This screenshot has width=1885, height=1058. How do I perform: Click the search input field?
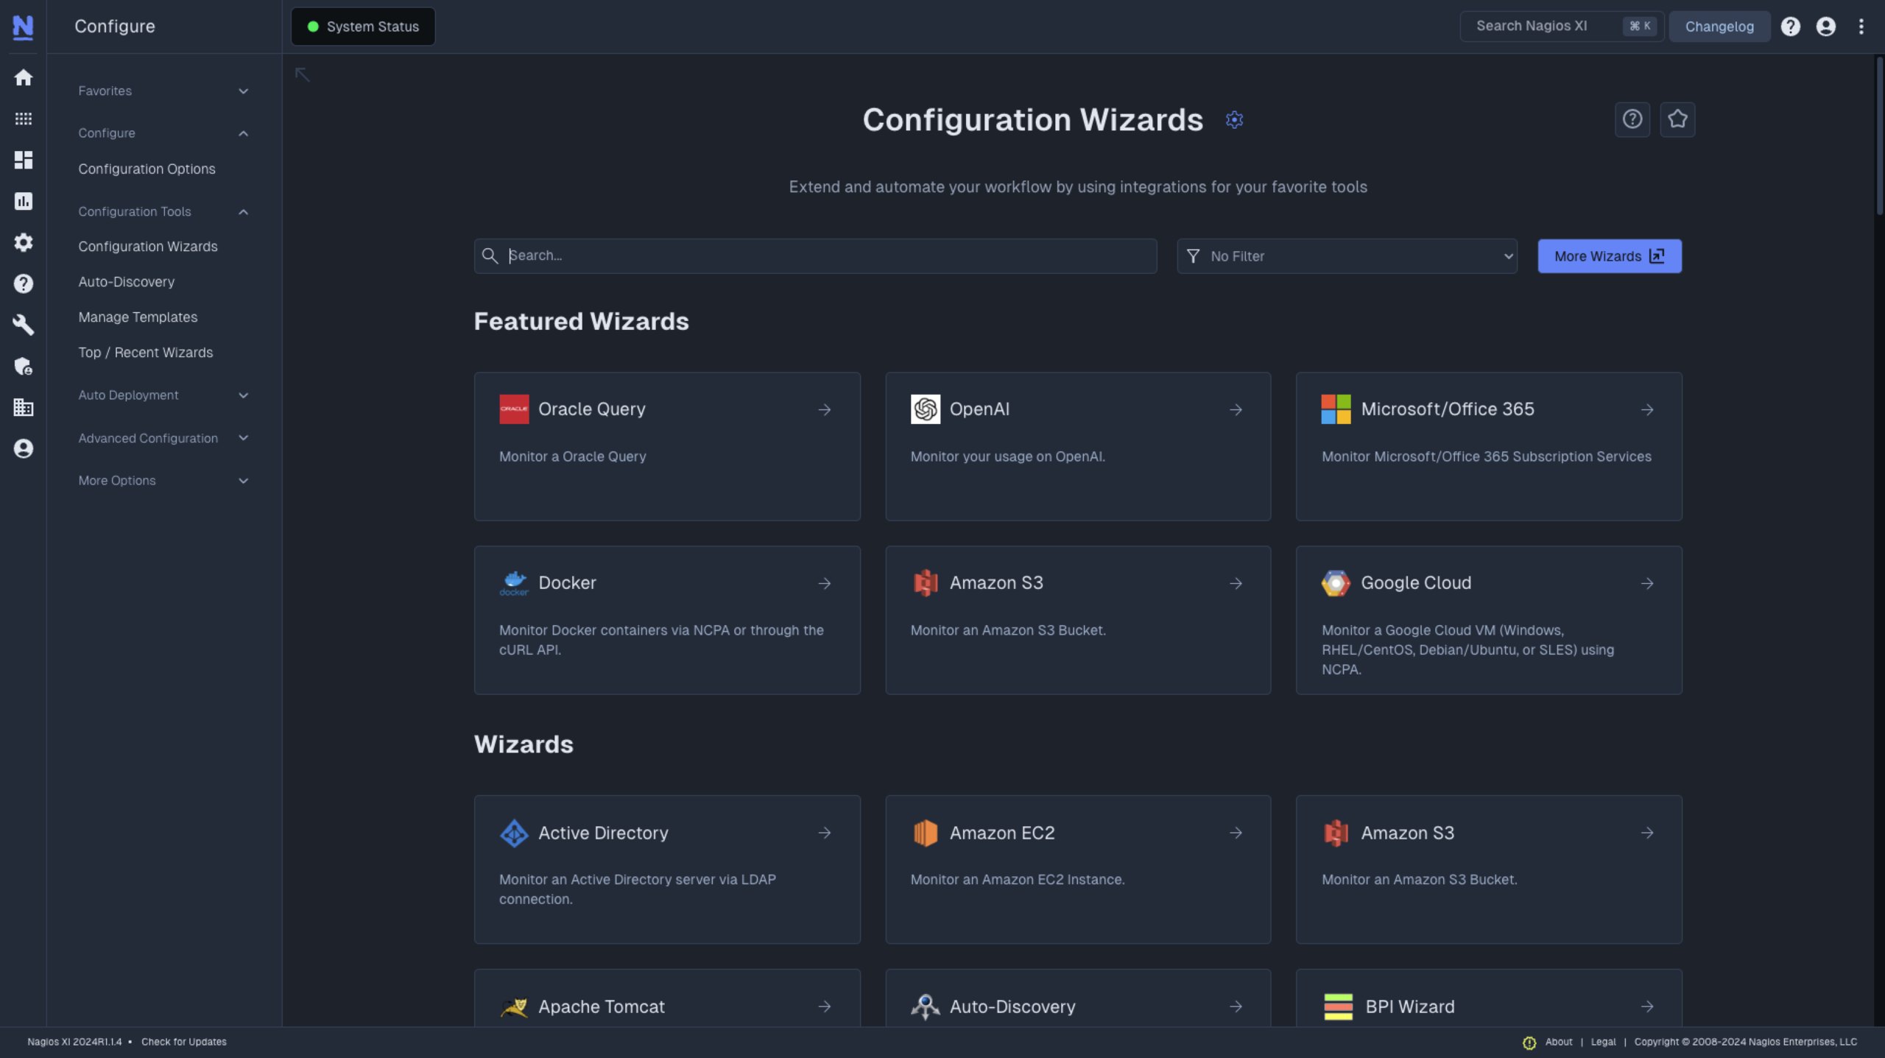click(814, 255)
